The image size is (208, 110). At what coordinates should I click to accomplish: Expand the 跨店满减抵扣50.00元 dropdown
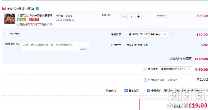pyautogui.click(x=175, y=69)
